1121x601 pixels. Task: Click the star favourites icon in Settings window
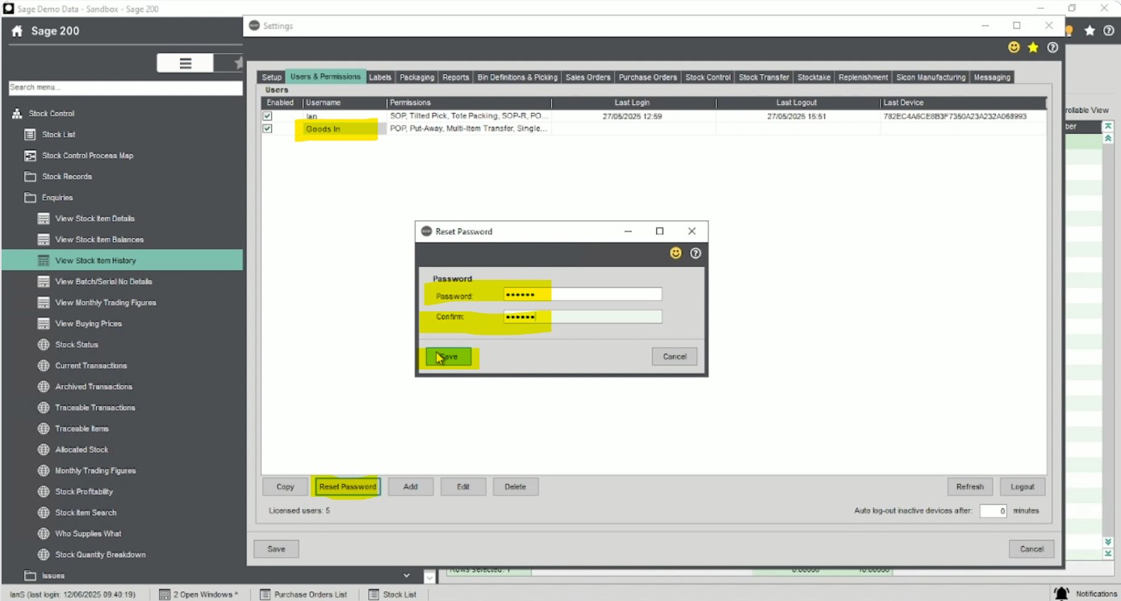1033,48
